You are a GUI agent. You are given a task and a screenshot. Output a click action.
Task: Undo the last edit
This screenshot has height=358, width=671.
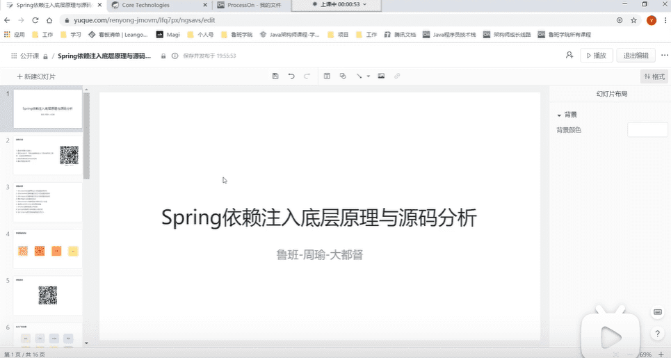pos(291,76)
